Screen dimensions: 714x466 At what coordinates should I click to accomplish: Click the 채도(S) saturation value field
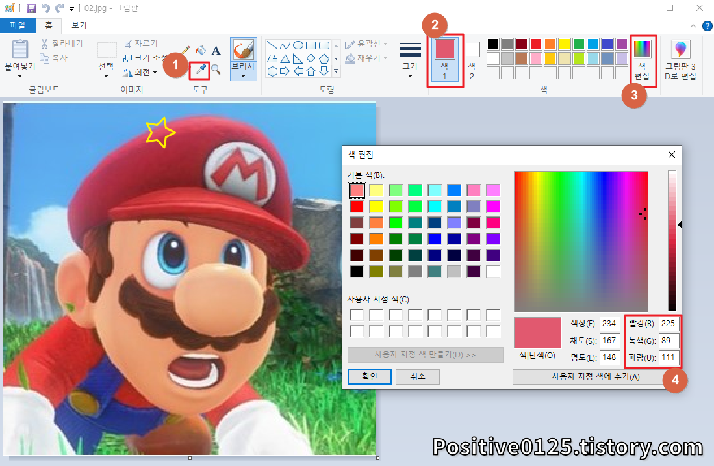609,341
